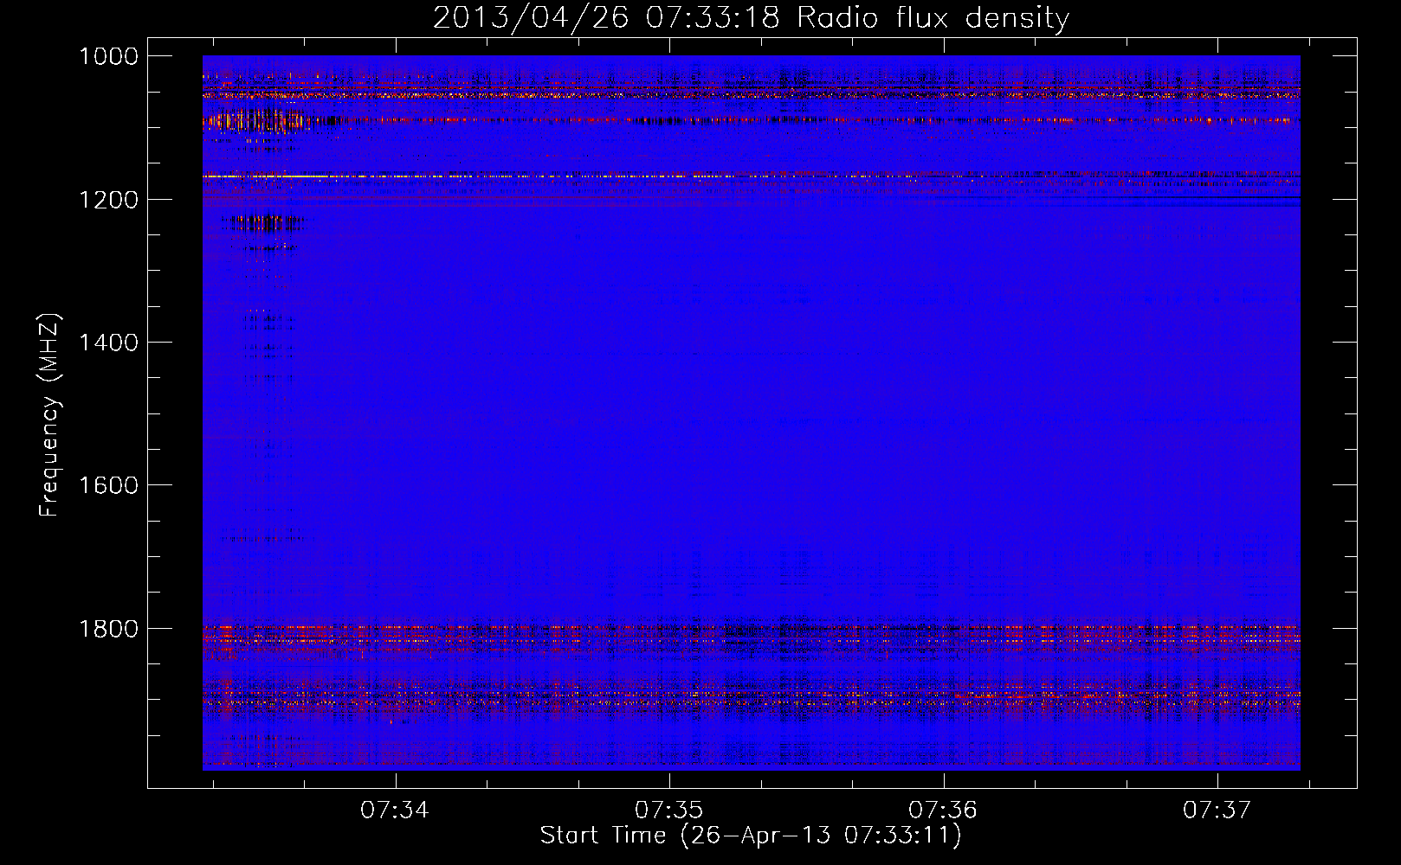Click the 07:37 time tick label
1401x865 pixels.
(x=1217, y=811)
